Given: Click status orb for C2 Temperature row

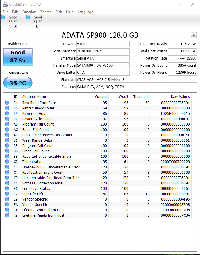Looking at the screenshot, I should [7, 162].
